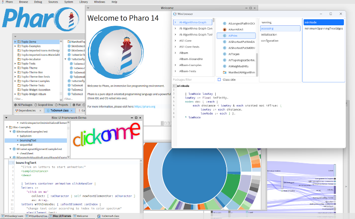Image resolution: width=355 pixels, height=219 pixels.
Task: Click the ManifestAIAlgorithm package icon
Action: pyautogui.click(x=225, y=72)
